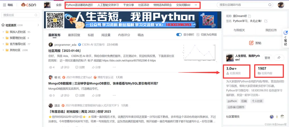
Task: Click the magnifier in the 搜索社区 sidebar box
Action: tap(36, 15)
